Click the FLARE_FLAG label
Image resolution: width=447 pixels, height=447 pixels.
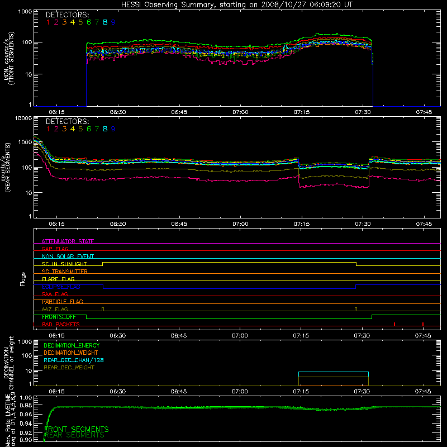click(x=58, y=279)
